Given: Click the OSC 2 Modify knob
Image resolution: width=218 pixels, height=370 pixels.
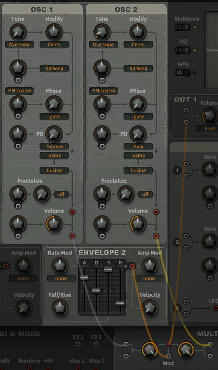Looking at the screenshot, I should tap(138, 32).
